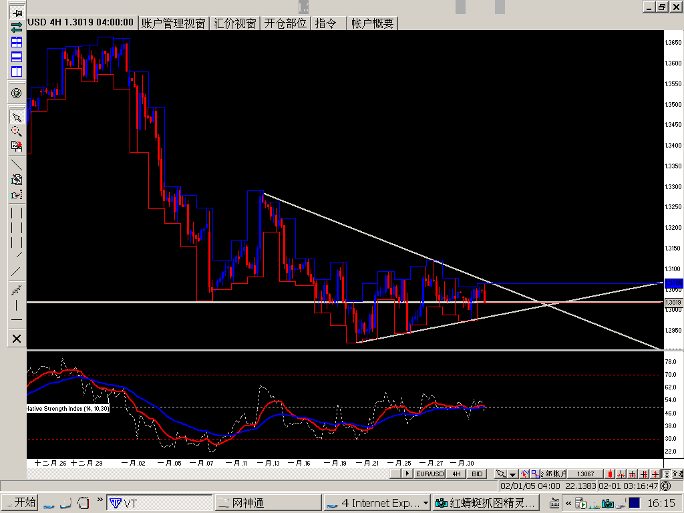684x513 pixels.
Task: Switch to the EUR/USD 4H chart tab
Action: click(81, 22)
